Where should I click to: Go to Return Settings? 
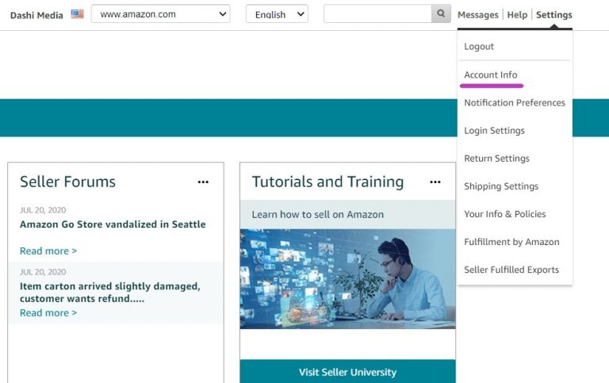coord(496,158)
